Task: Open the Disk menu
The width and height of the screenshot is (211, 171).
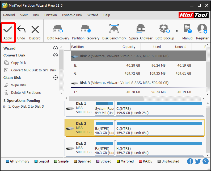Action: [36, 15]
